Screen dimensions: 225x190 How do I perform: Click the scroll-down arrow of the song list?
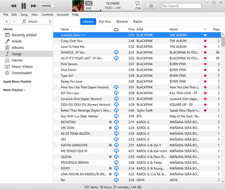(x=223, y=181)
